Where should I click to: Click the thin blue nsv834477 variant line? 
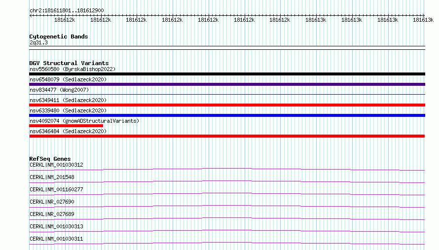click(x=227, y=95)
